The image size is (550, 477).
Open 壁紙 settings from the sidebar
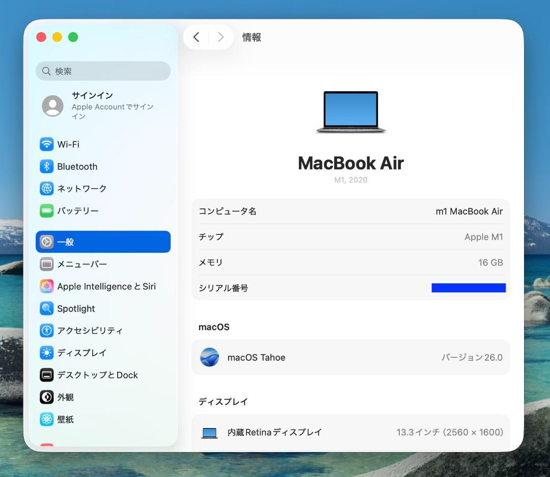(x=46, y=419)
